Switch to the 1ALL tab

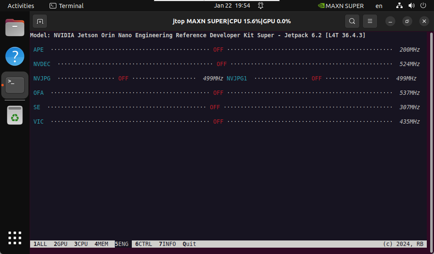click(x=40, y=244)
